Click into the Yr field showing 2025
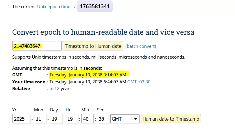The width and height of the screenshot is (235, 137). pos(21,119)
